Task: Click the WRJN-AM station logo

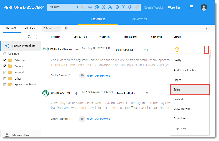Action: (46, 93)
